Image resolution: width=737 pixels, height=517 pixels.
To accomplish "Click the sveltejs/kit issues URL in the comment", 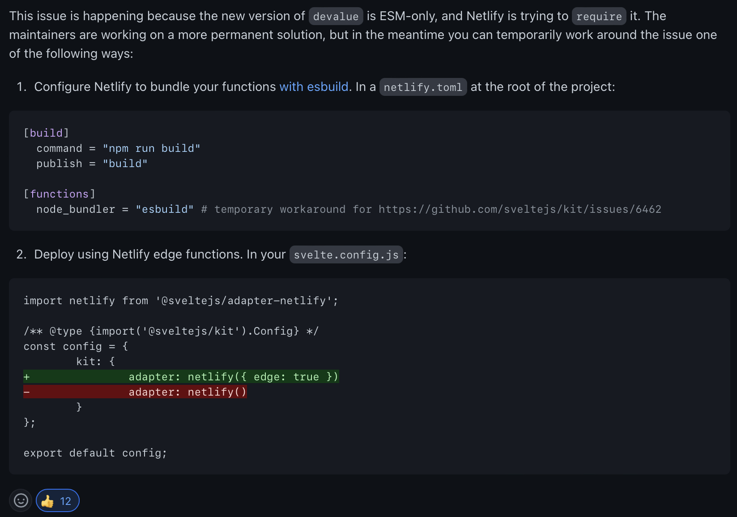I will (x=520, y=209).
